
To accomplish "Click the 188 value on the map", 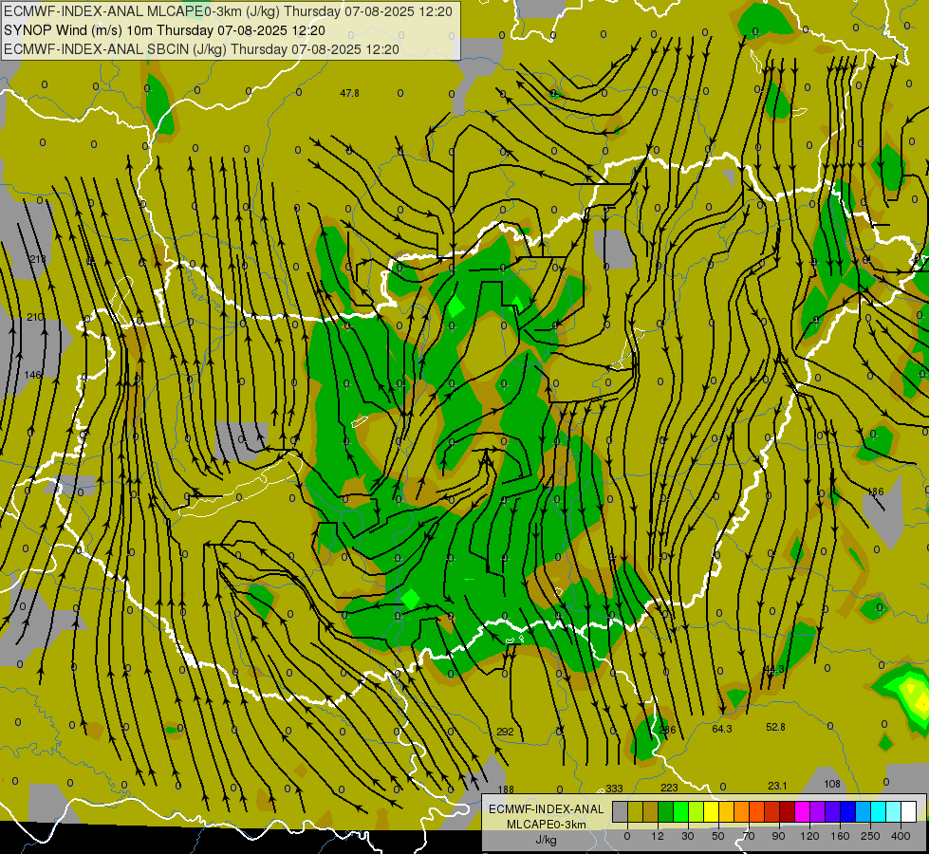I will click(506, 789).
